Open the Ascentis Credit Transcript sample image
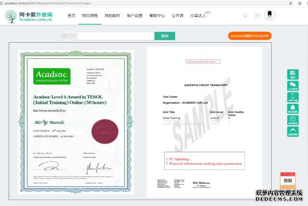This screenshot has height=206, width=308. (205, 121)
